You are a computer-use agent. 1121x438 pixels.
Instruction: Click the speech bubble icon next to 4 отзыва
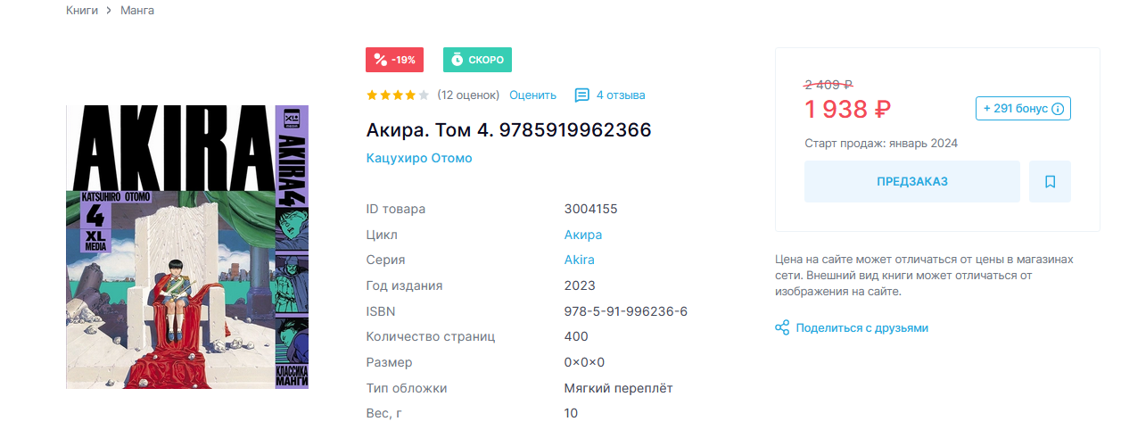582,95
